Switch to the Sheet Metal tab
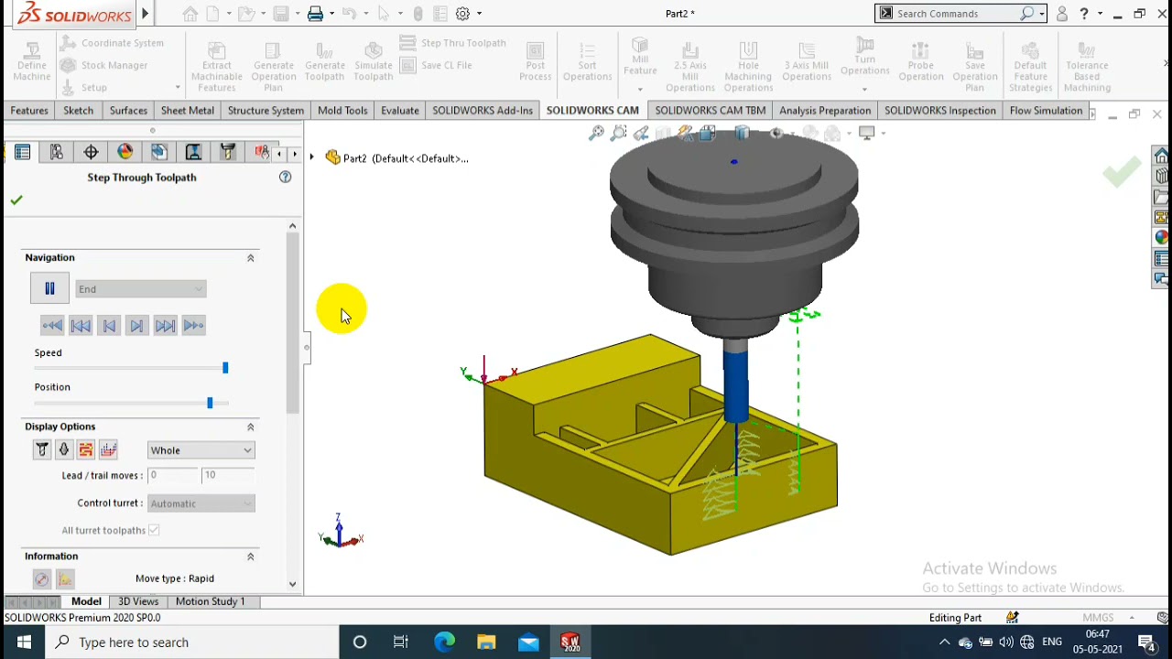This screenshot has width=1172, height=659. coord(188,111)
